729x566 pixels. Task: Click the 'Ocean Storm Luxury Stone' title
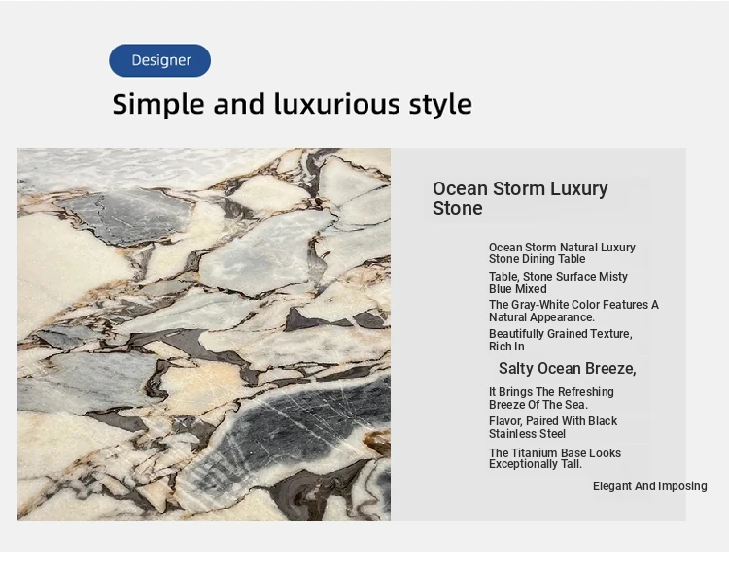click(x=520, y=198)
